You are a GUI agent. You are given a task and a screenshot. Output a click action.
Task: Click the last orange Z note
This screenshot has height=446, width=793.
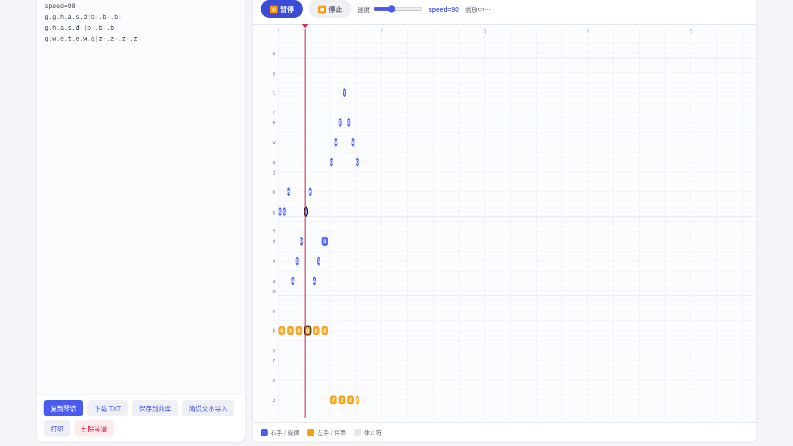tap(357, 400)
